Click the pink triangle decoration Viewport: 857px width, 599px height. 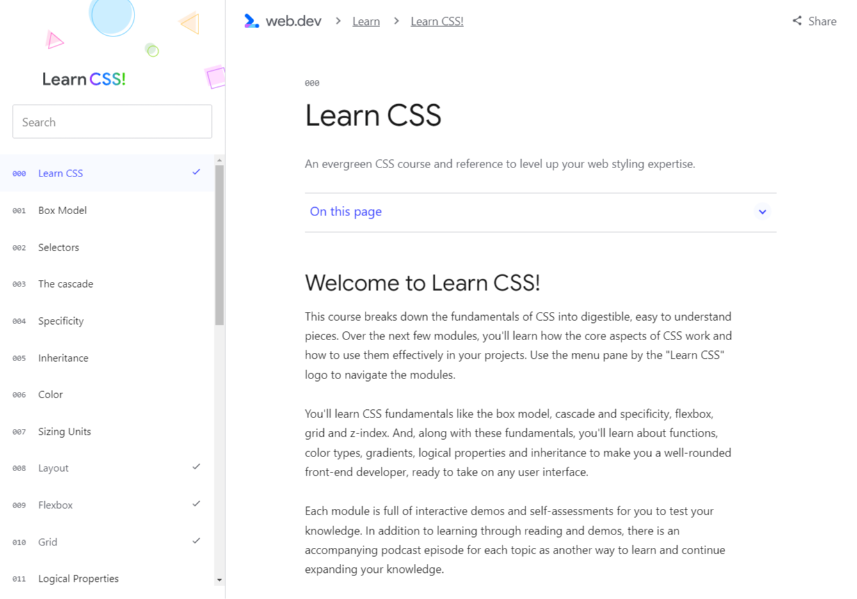point(54,40)
